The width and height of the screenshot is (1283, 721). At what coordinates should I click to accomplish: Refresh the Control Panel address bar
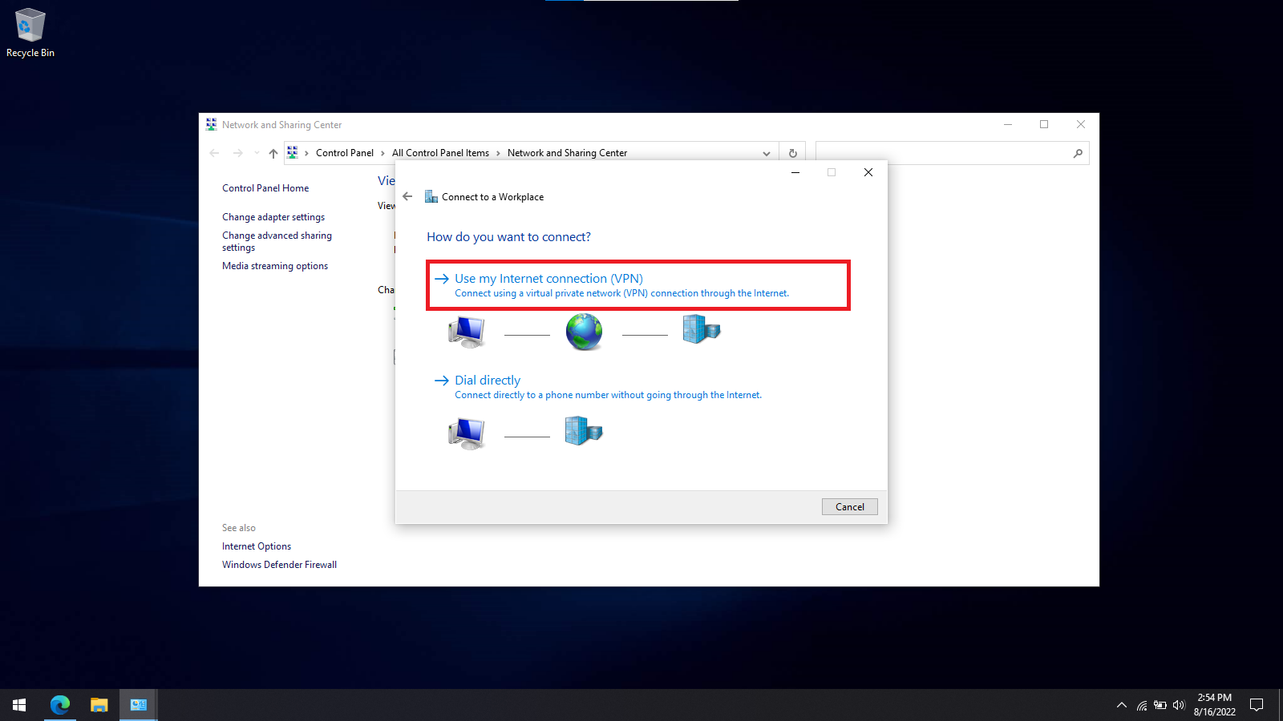pyautogui.click(x=792, y=153)
